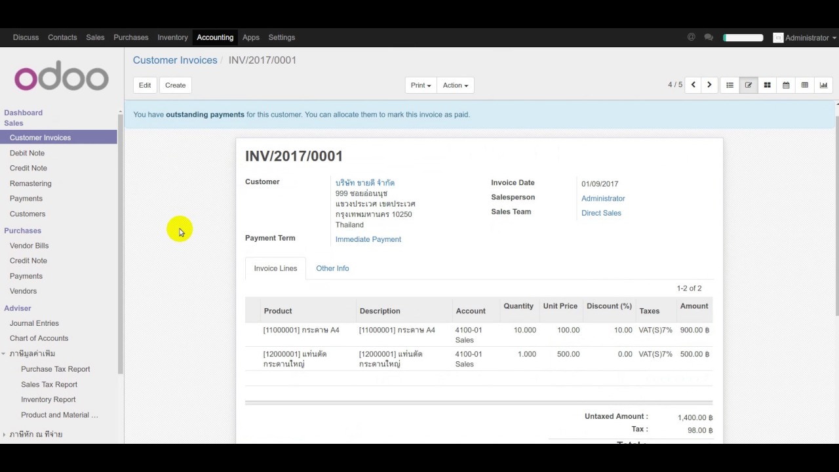This screenshot has width=839, height=472.
Task: Click the Adviser section heading
Action: [x=18, y=308]
